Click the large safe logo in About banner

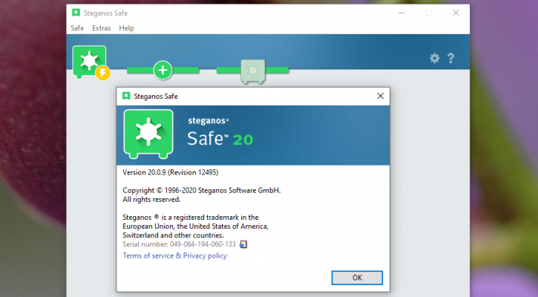[148, 134]
